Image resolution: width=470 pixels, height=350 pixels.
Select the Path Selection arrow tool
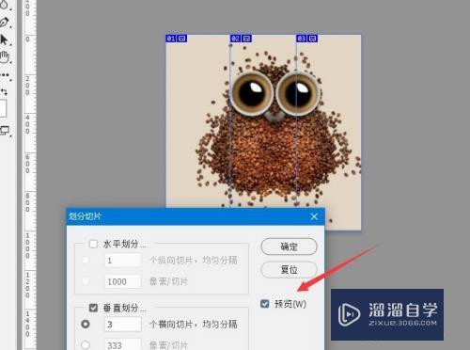[4, 40]
